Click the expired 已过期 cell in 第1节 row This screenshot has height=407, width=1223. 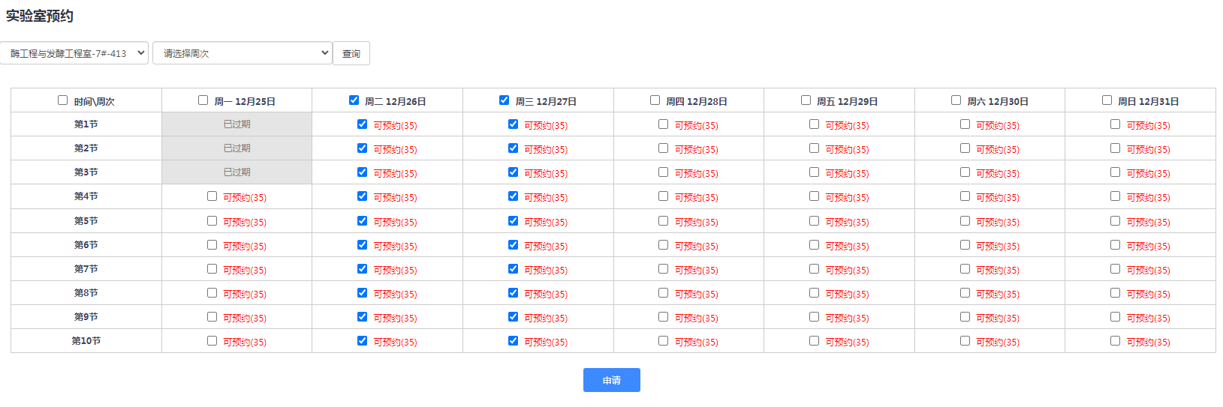[x=236, y=124]
